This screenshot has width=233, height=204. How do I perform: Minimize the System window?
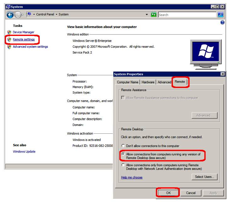(x=213, y=7)
